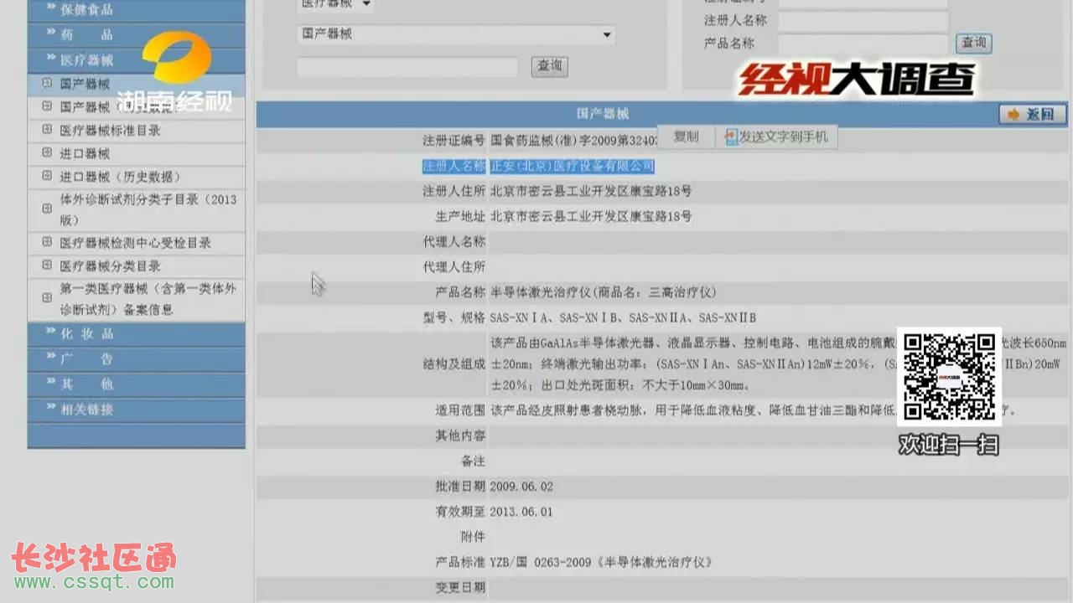This screenshot has width=1073, height=603.
Task: Click 注册人住所 address 北京市密云县工业开发区康宝路18号
Action: (x=591, y=191)
